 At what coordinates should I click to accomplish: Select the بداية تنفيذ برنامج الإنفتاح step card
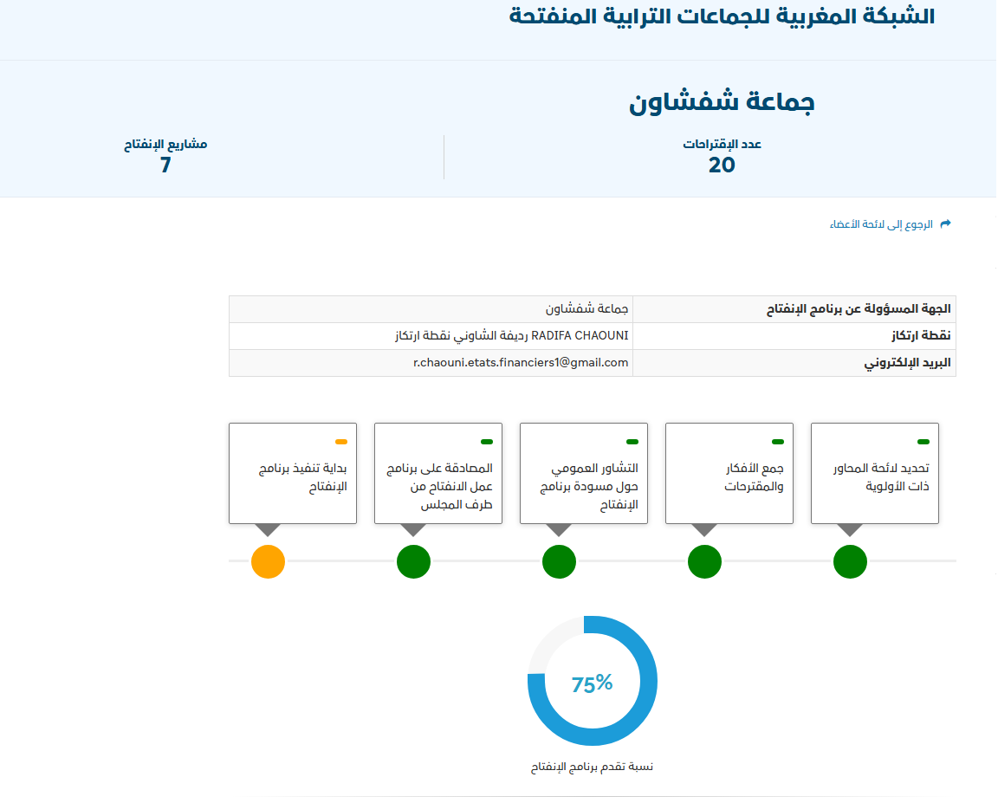pos(293,474)
